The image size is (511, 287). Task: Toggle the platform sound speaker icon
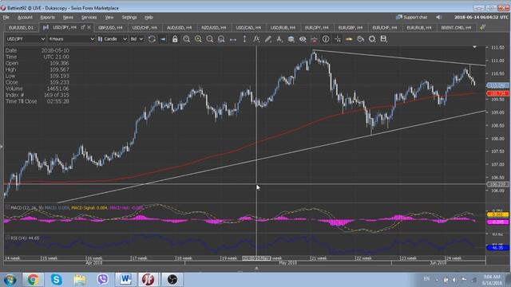[x=438, y=18]
